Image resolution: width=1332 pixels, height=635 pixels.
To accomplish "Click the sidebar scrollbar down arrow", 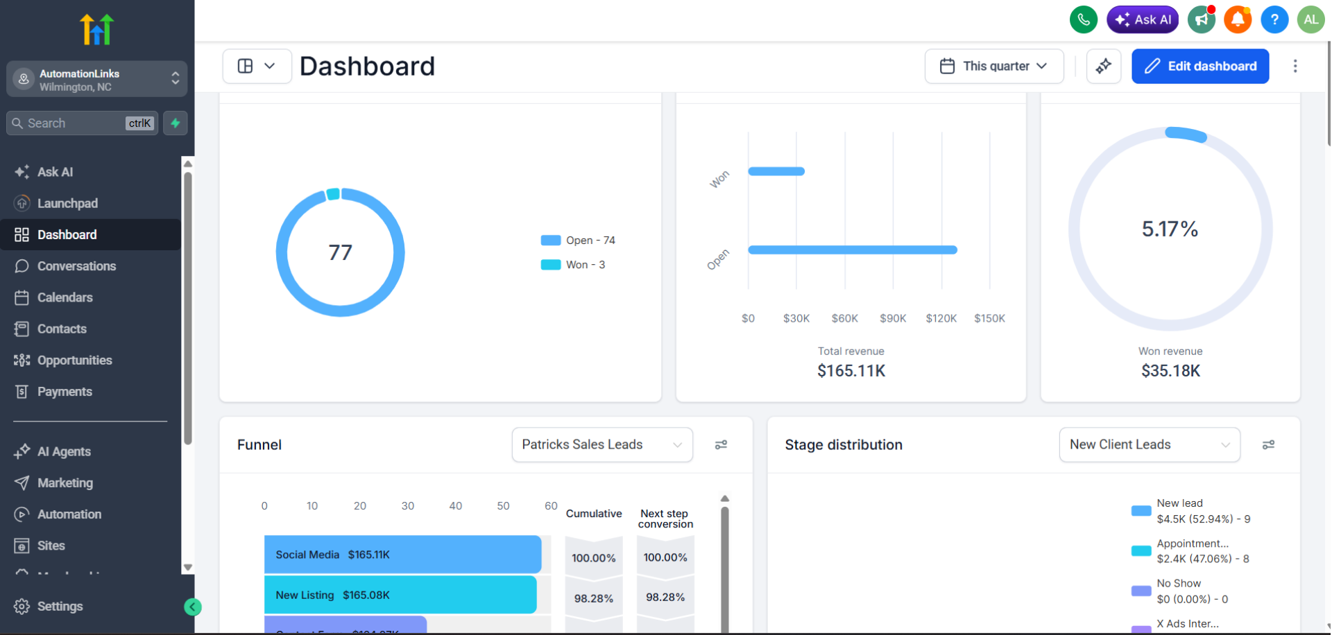I will coord(187,567).
